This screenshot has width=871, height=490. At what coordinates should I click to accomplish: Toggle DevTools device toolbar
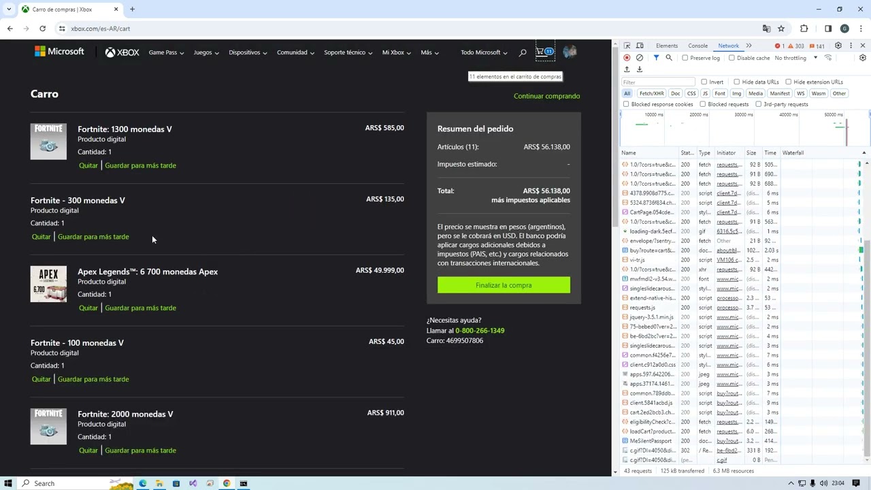point(640,46)
